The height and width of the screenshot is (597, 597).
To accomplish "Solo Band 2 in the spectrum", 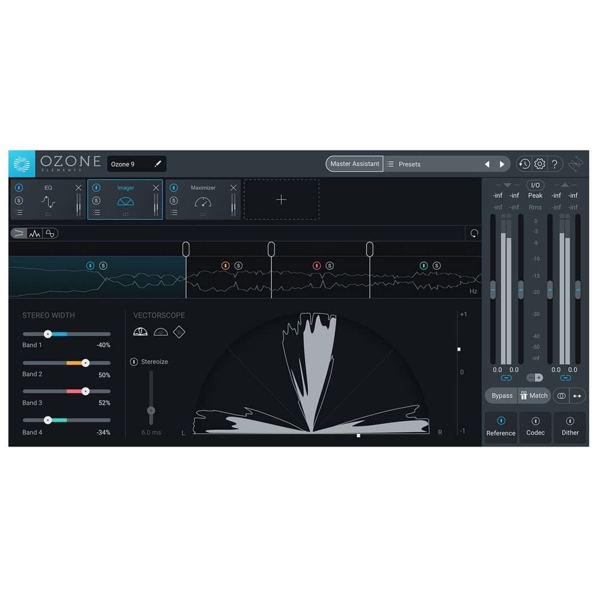I will (238, 266).
